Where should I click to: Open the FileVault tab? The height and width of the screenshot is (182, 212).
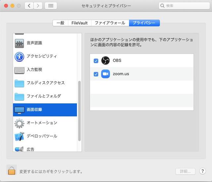79,23
